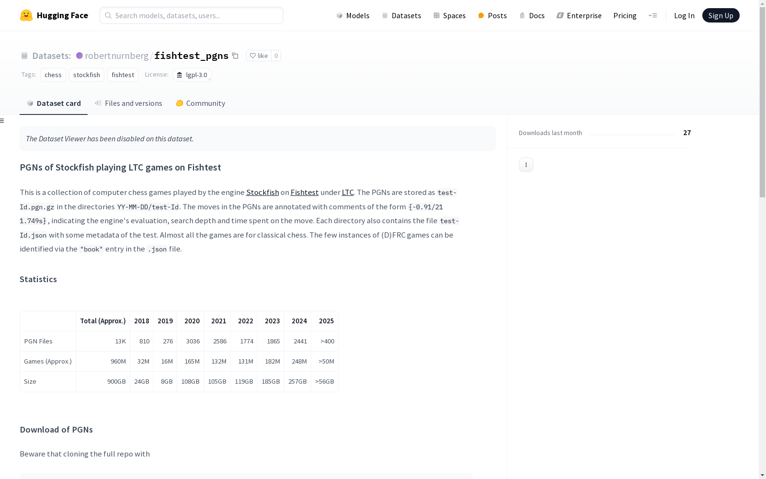The width and height of the screenshot is (766, 479).
Task: Open robertnurnberg user profile
Action: (x=117, y=56)
